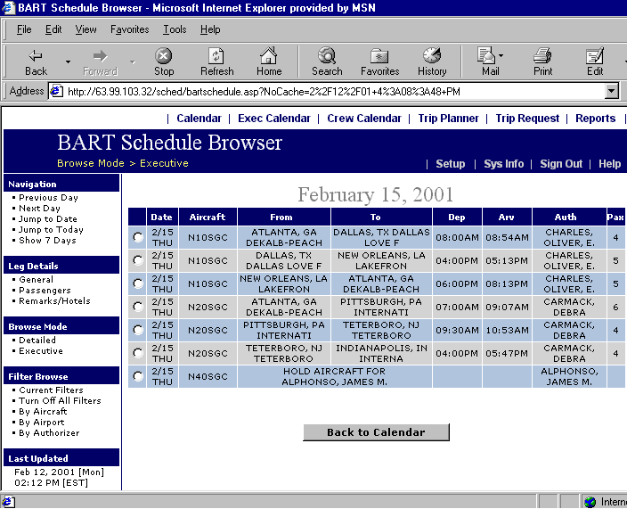
Task: Click the Jump to Today navigation link
Action: 52,230
